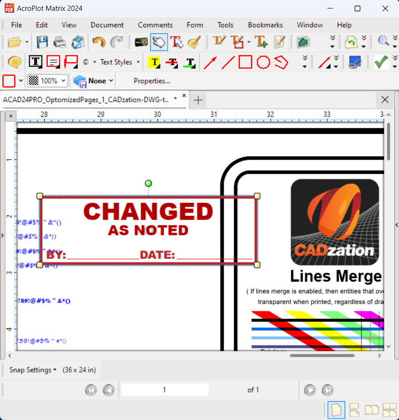
Task: Select the Hand tool in the toolbar
Action: point(159,42)
